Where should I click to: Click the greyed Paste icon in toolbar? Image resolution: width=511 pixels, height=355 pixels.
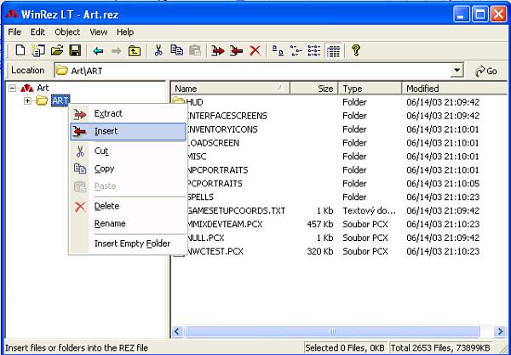(x=195, y=51)
